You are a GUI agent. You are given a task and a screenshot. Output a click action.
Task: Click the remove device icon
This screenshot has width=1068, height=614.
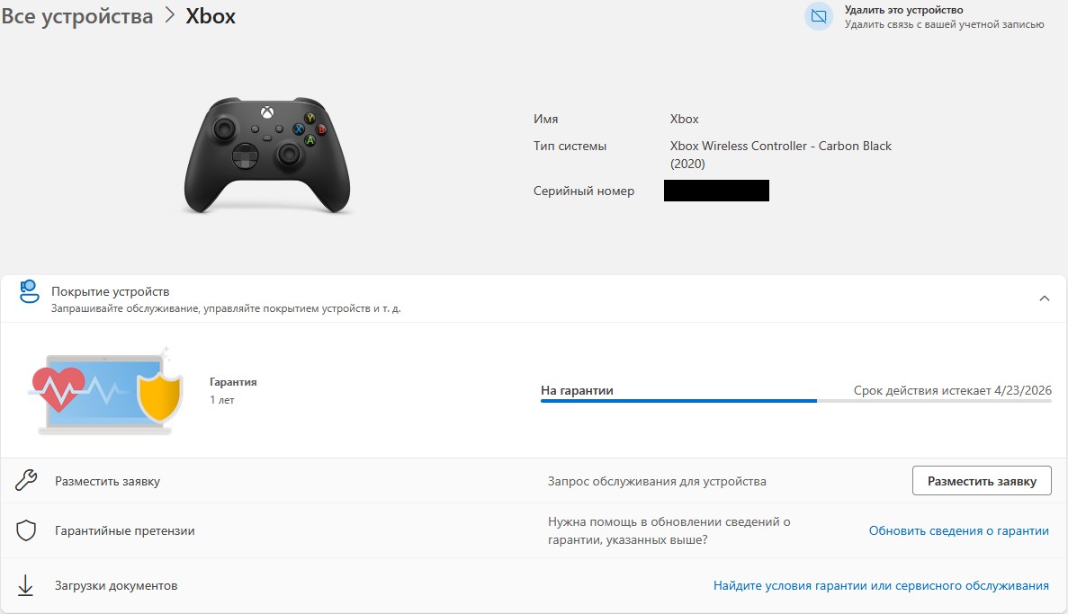click(819, 16)
